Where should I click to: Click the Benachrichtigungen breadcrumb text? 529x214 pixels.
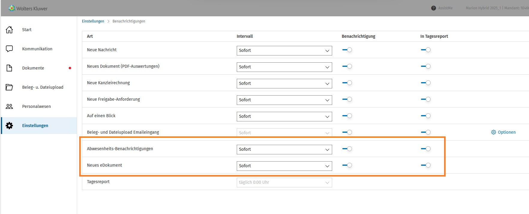pos(129,21)
